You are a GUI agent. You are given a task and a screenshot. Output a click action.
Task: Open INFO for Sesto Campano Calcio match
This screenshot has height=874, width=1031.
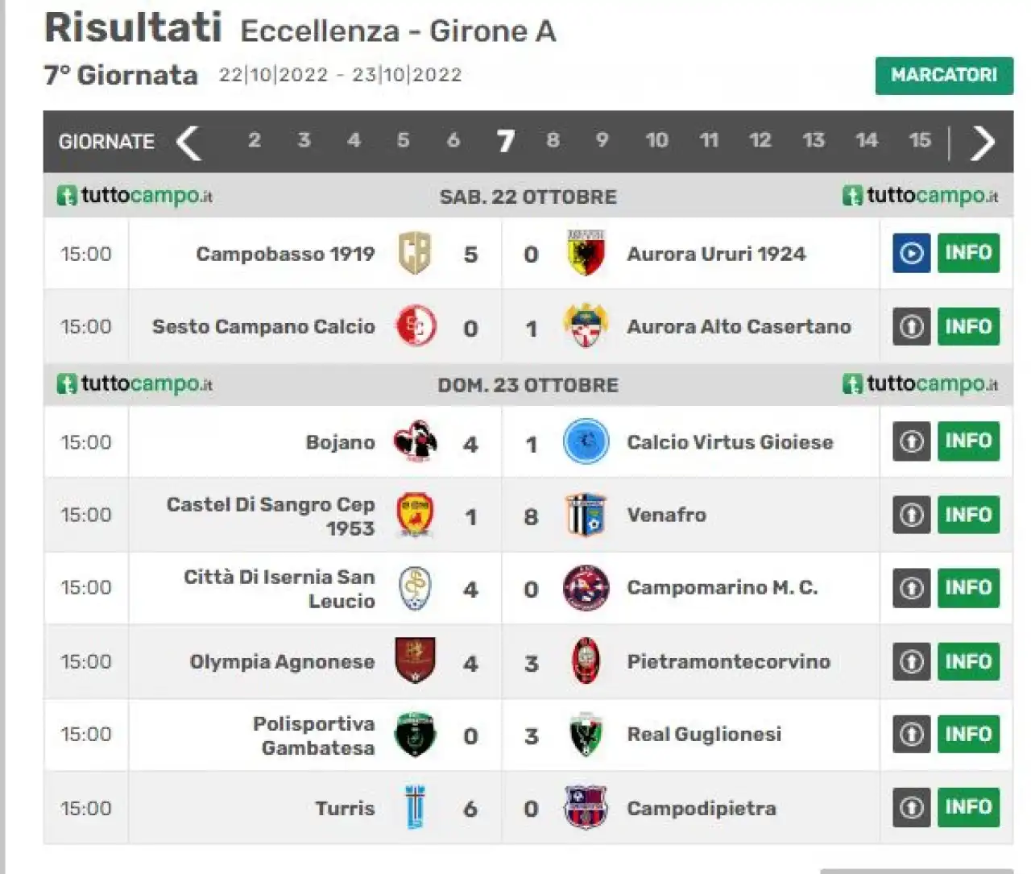tap(968, 326)
